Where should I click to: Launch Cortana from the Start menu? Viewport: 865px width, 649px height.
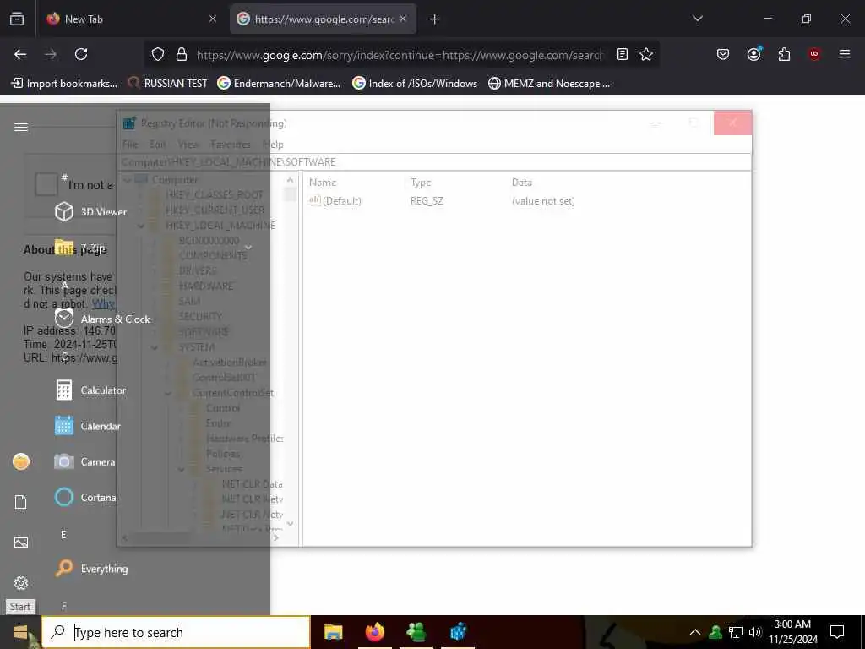point(86,497)
